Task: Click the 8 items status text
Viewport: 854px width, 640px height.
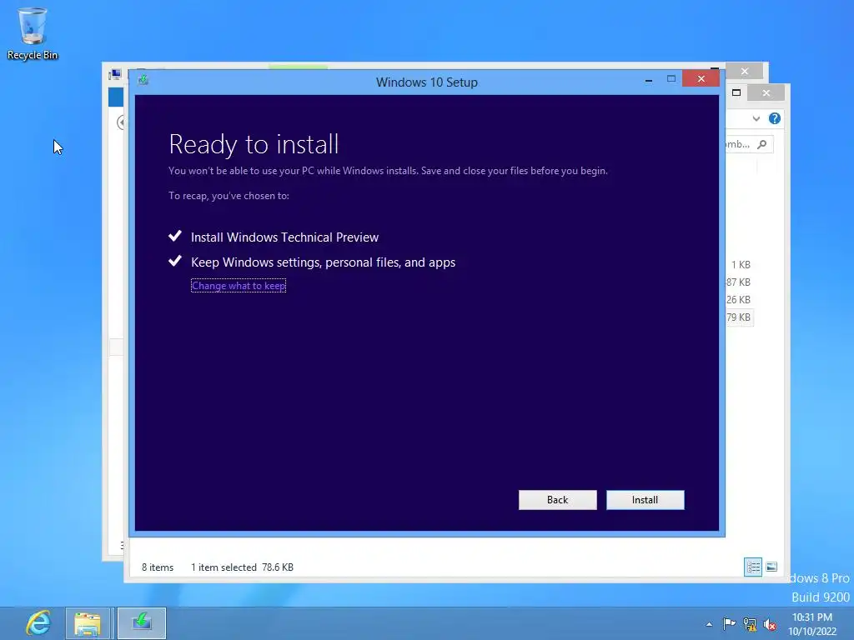Action: tap(158, 567)
